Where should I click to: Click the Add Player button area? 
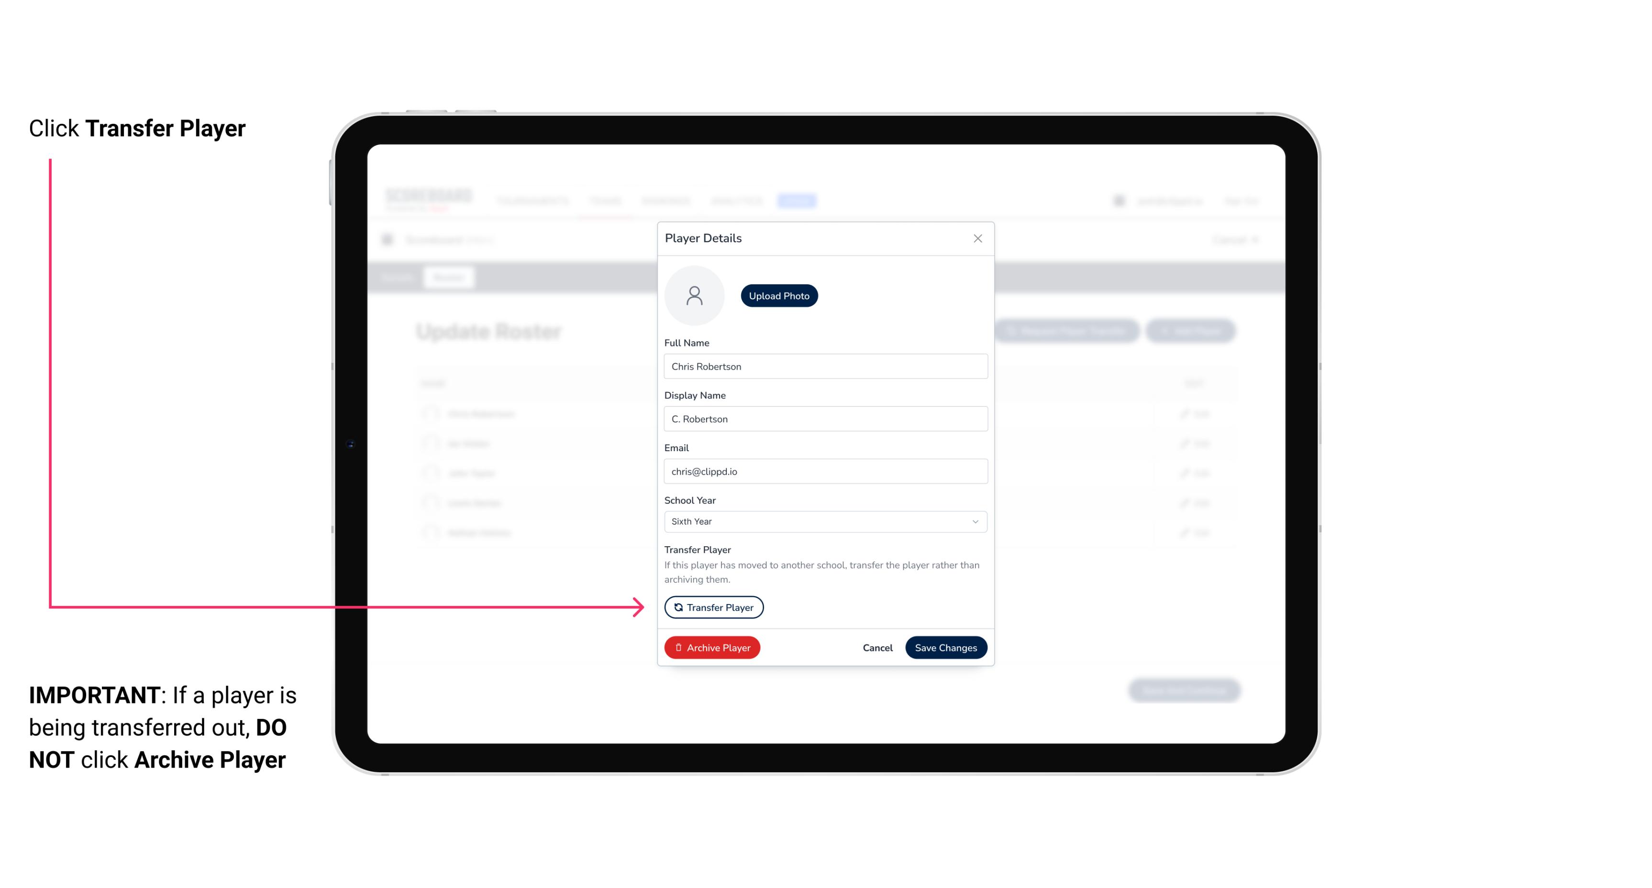pos(1191,331)
